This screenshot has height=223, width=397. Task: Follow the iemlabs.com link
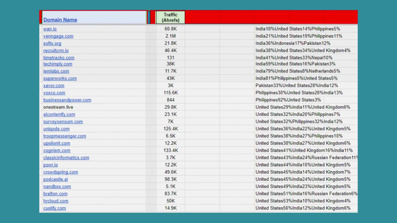pyautogui.click(x=56, y=71)
